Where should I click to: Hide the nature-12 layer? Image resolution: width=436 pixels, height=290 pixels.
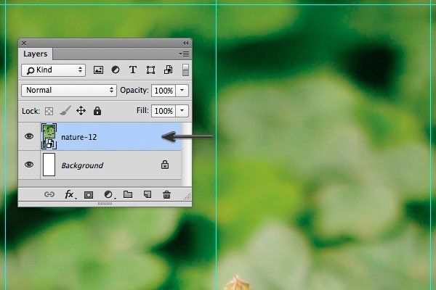pos(29,136)
